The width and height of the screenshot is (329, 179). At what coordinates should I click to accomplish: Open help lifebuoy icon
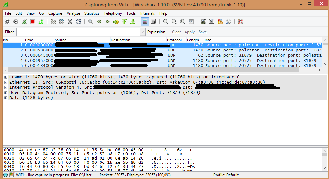241,22
